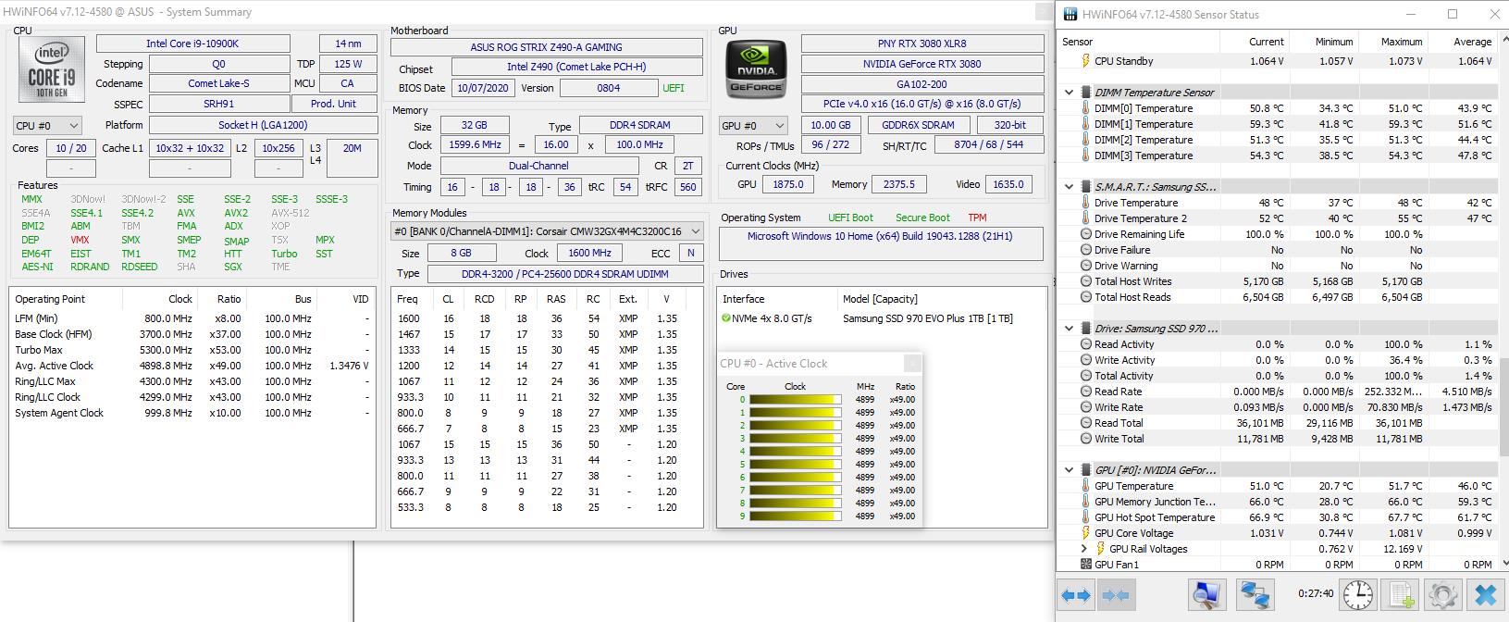Collapse the GPU [#0] NVIDIA group
Image resolution: width=1509 pixels, height=622 pixels.
point(1070,470)
